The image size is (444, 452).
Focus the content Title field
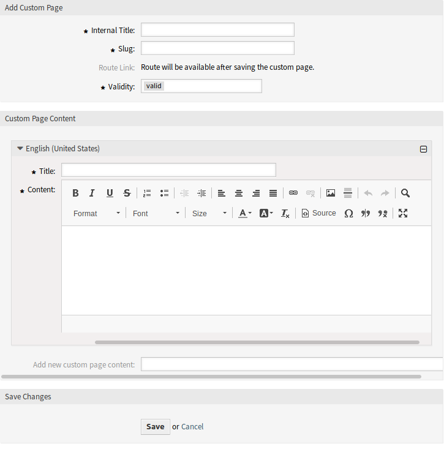pyautogui.click(x=168, y=170)
